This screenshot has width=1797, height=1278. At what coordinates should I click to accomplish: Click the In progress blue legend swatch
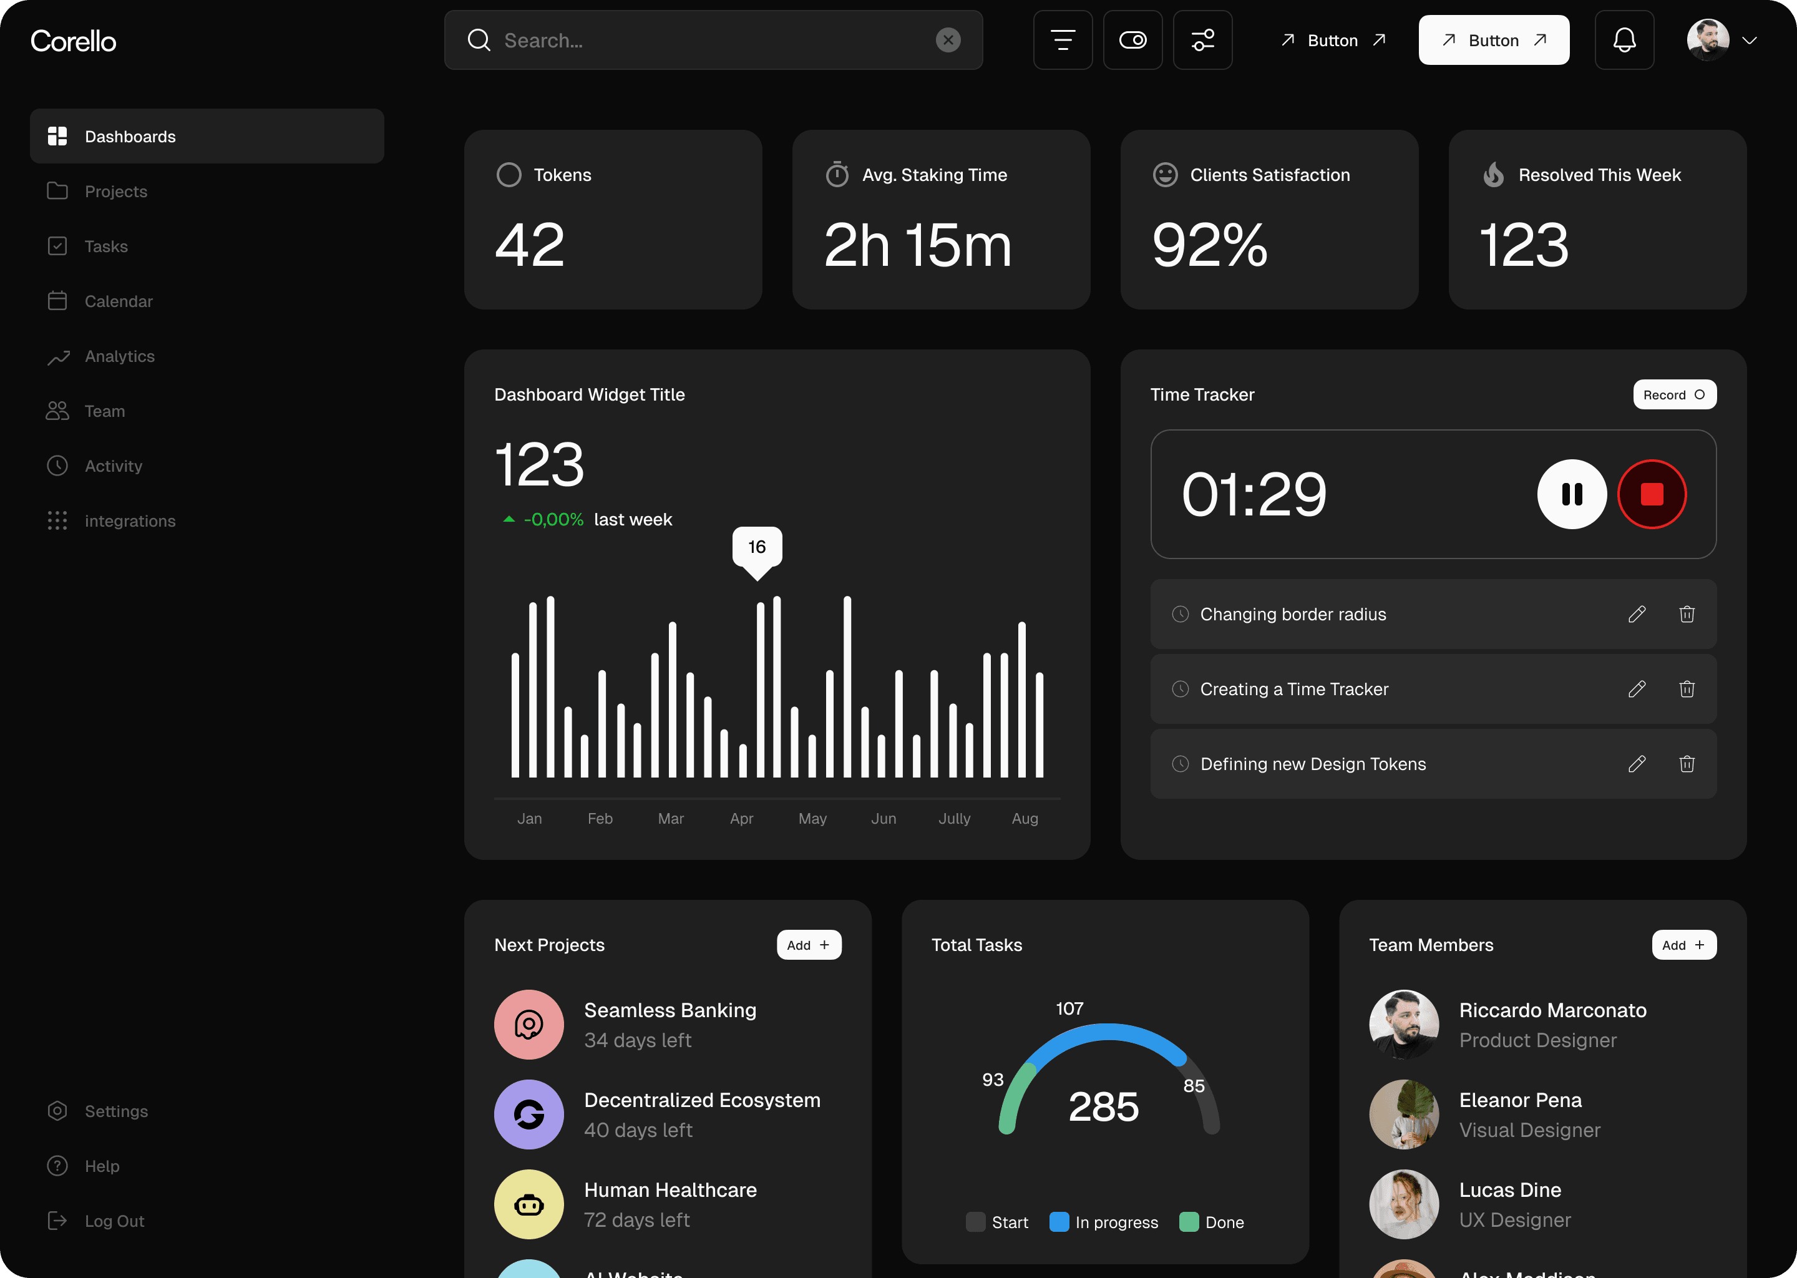point(1059,1222)
